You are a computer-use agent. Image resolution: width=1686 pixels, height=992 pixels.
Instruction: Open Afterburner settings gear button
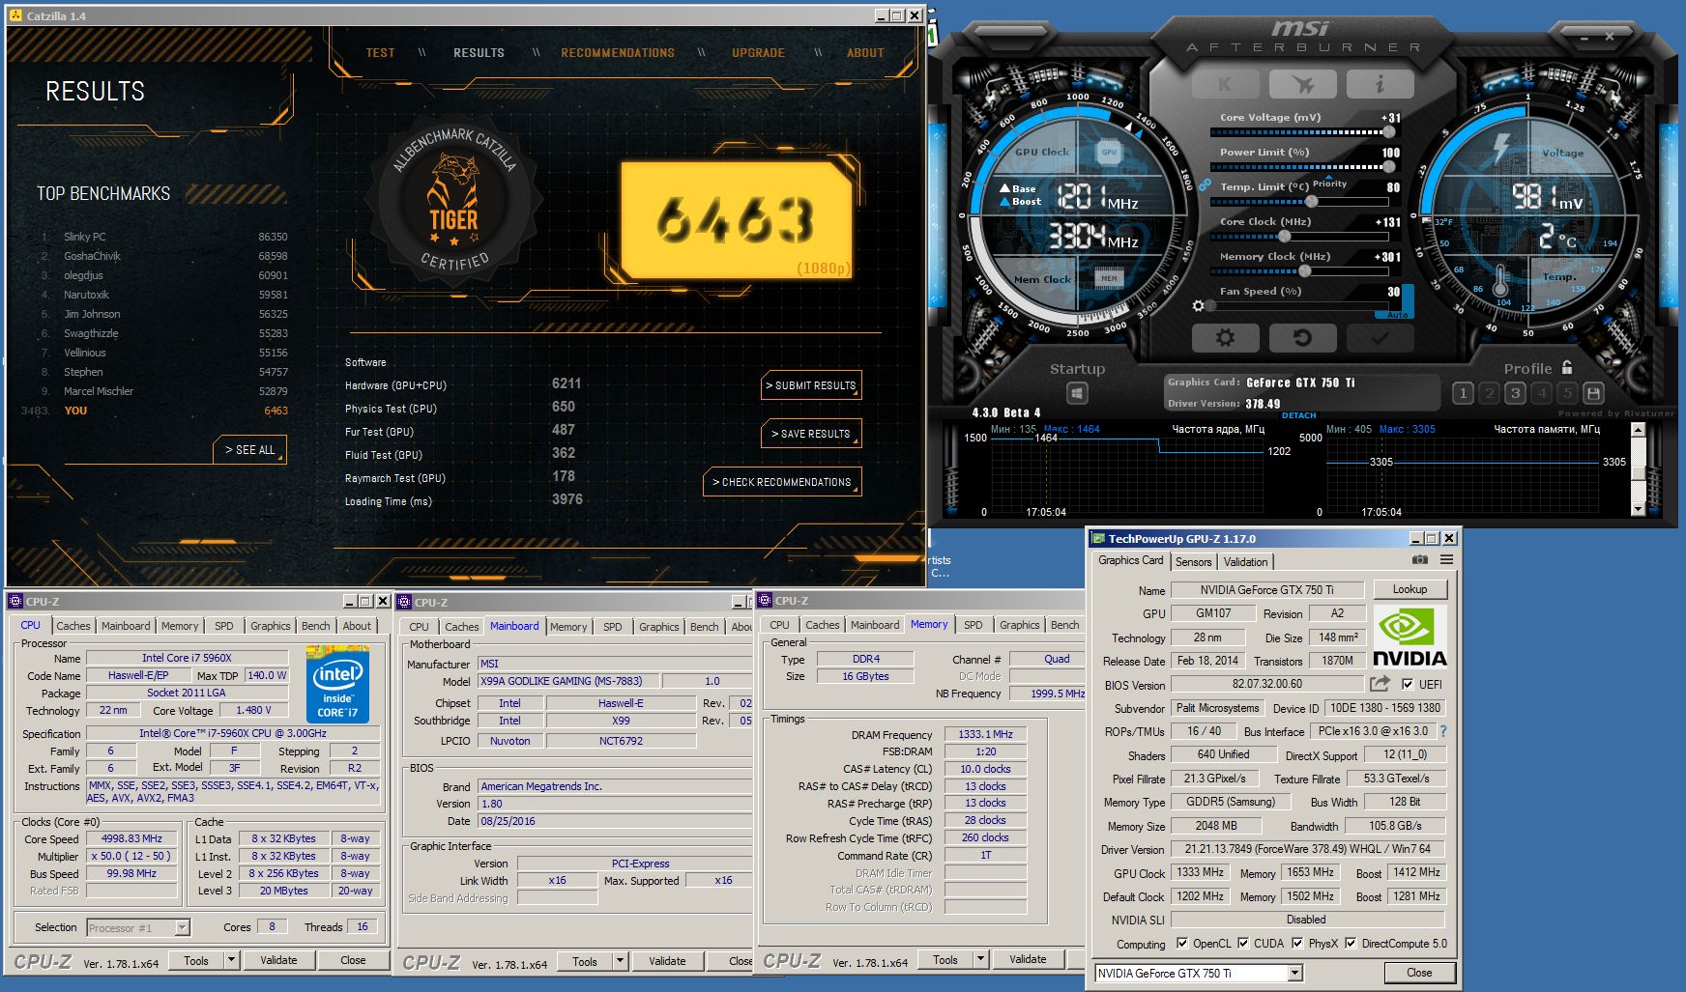click(1225, 337)
